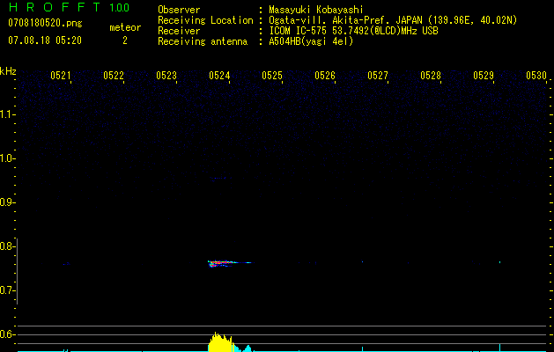This screenshot has width=554, height=352.
Task: Click the faint echo near 0521
Action: 66,264
